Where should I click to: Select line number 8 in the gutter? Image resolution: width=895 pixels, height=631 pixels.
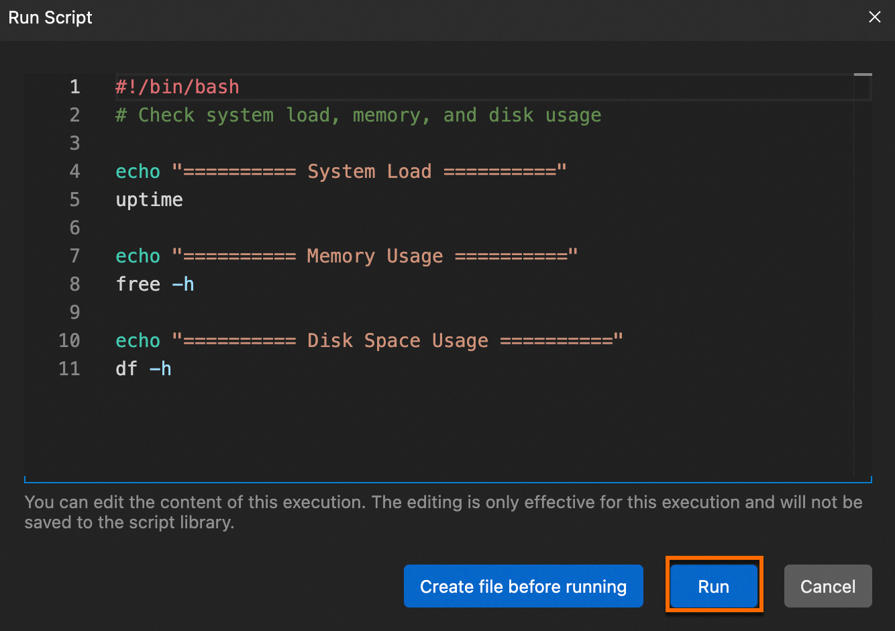74,285
